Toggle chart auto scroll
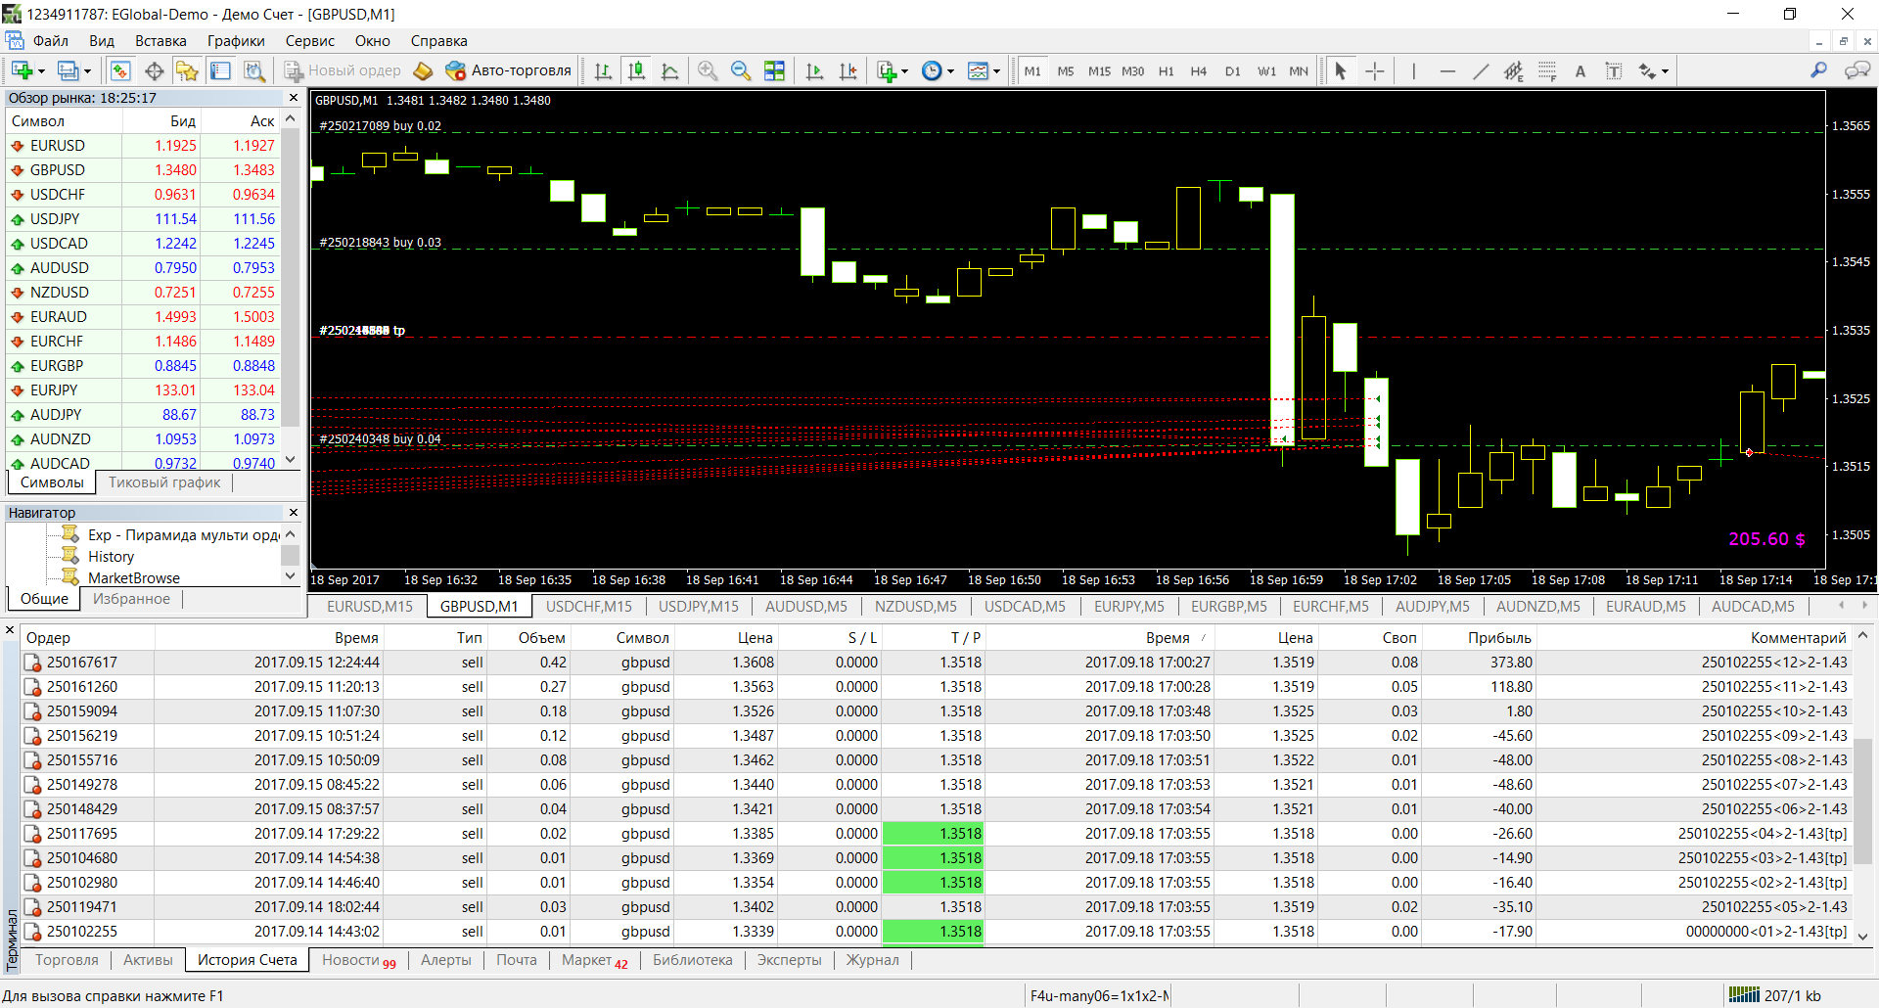 [x=814, y=70]
